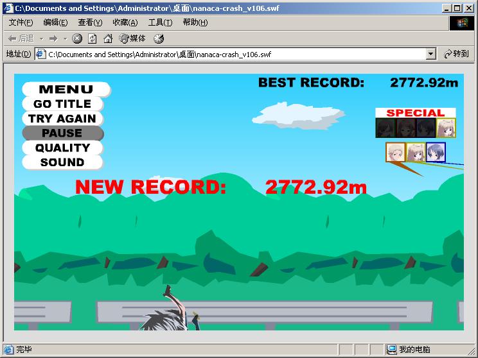This screenshot has width=478, height=358.
Task: Toggle the PAUSE game button
Action: coord(62,133)
